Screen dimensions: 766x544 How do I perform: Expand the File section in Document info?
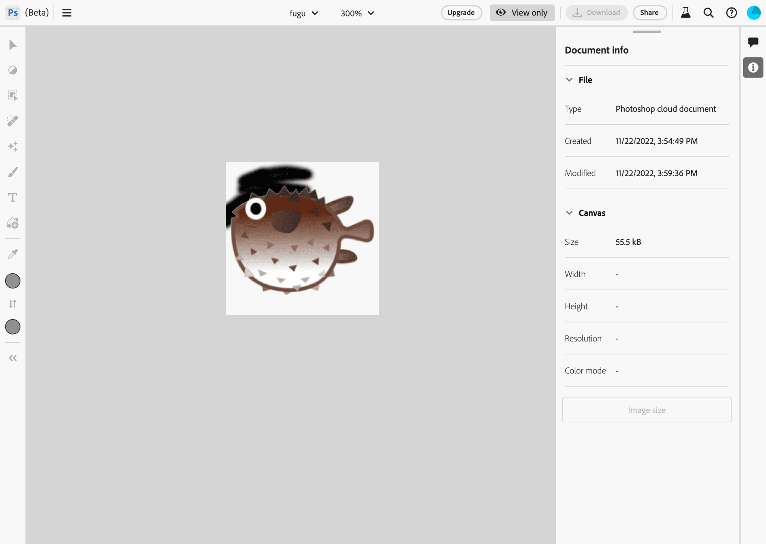click(568, 79)
